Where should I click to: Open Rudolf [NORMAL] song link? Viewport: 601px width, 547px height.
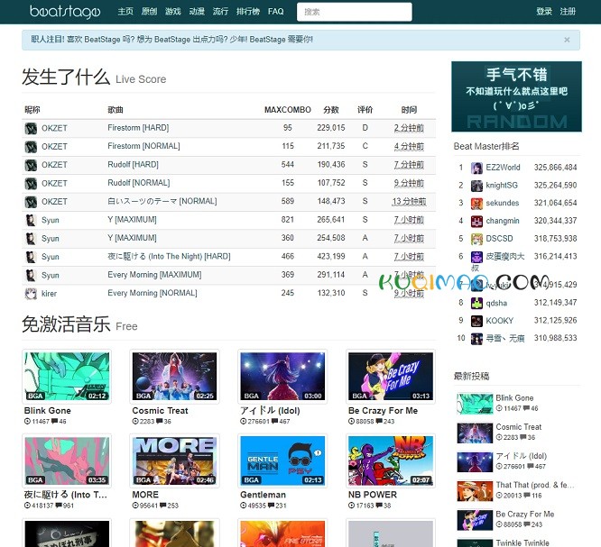[x=138, y=183]
